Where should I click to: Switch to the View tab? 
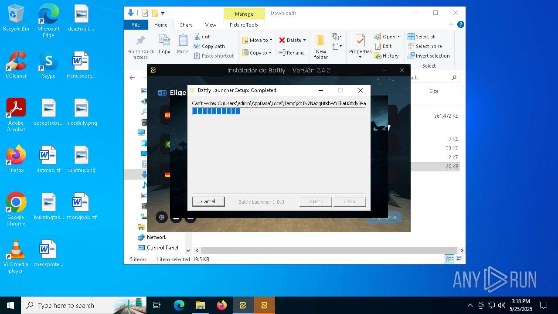[211, 25]
